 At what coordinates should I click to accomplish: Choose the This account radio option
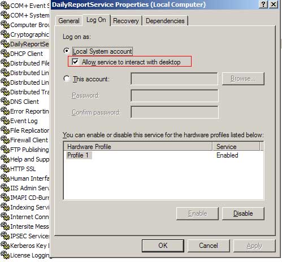[67, 78]
